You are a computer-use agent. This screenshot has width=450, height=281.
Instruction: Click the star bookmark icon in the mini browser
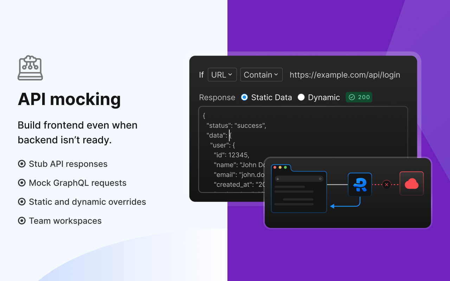click(x=320, y=178)
